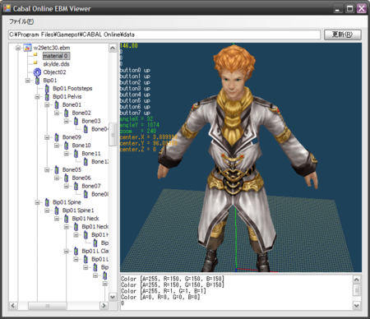Click the Bone06 bone icon
This screenshot has width=370, height=319.
point(66,178)
